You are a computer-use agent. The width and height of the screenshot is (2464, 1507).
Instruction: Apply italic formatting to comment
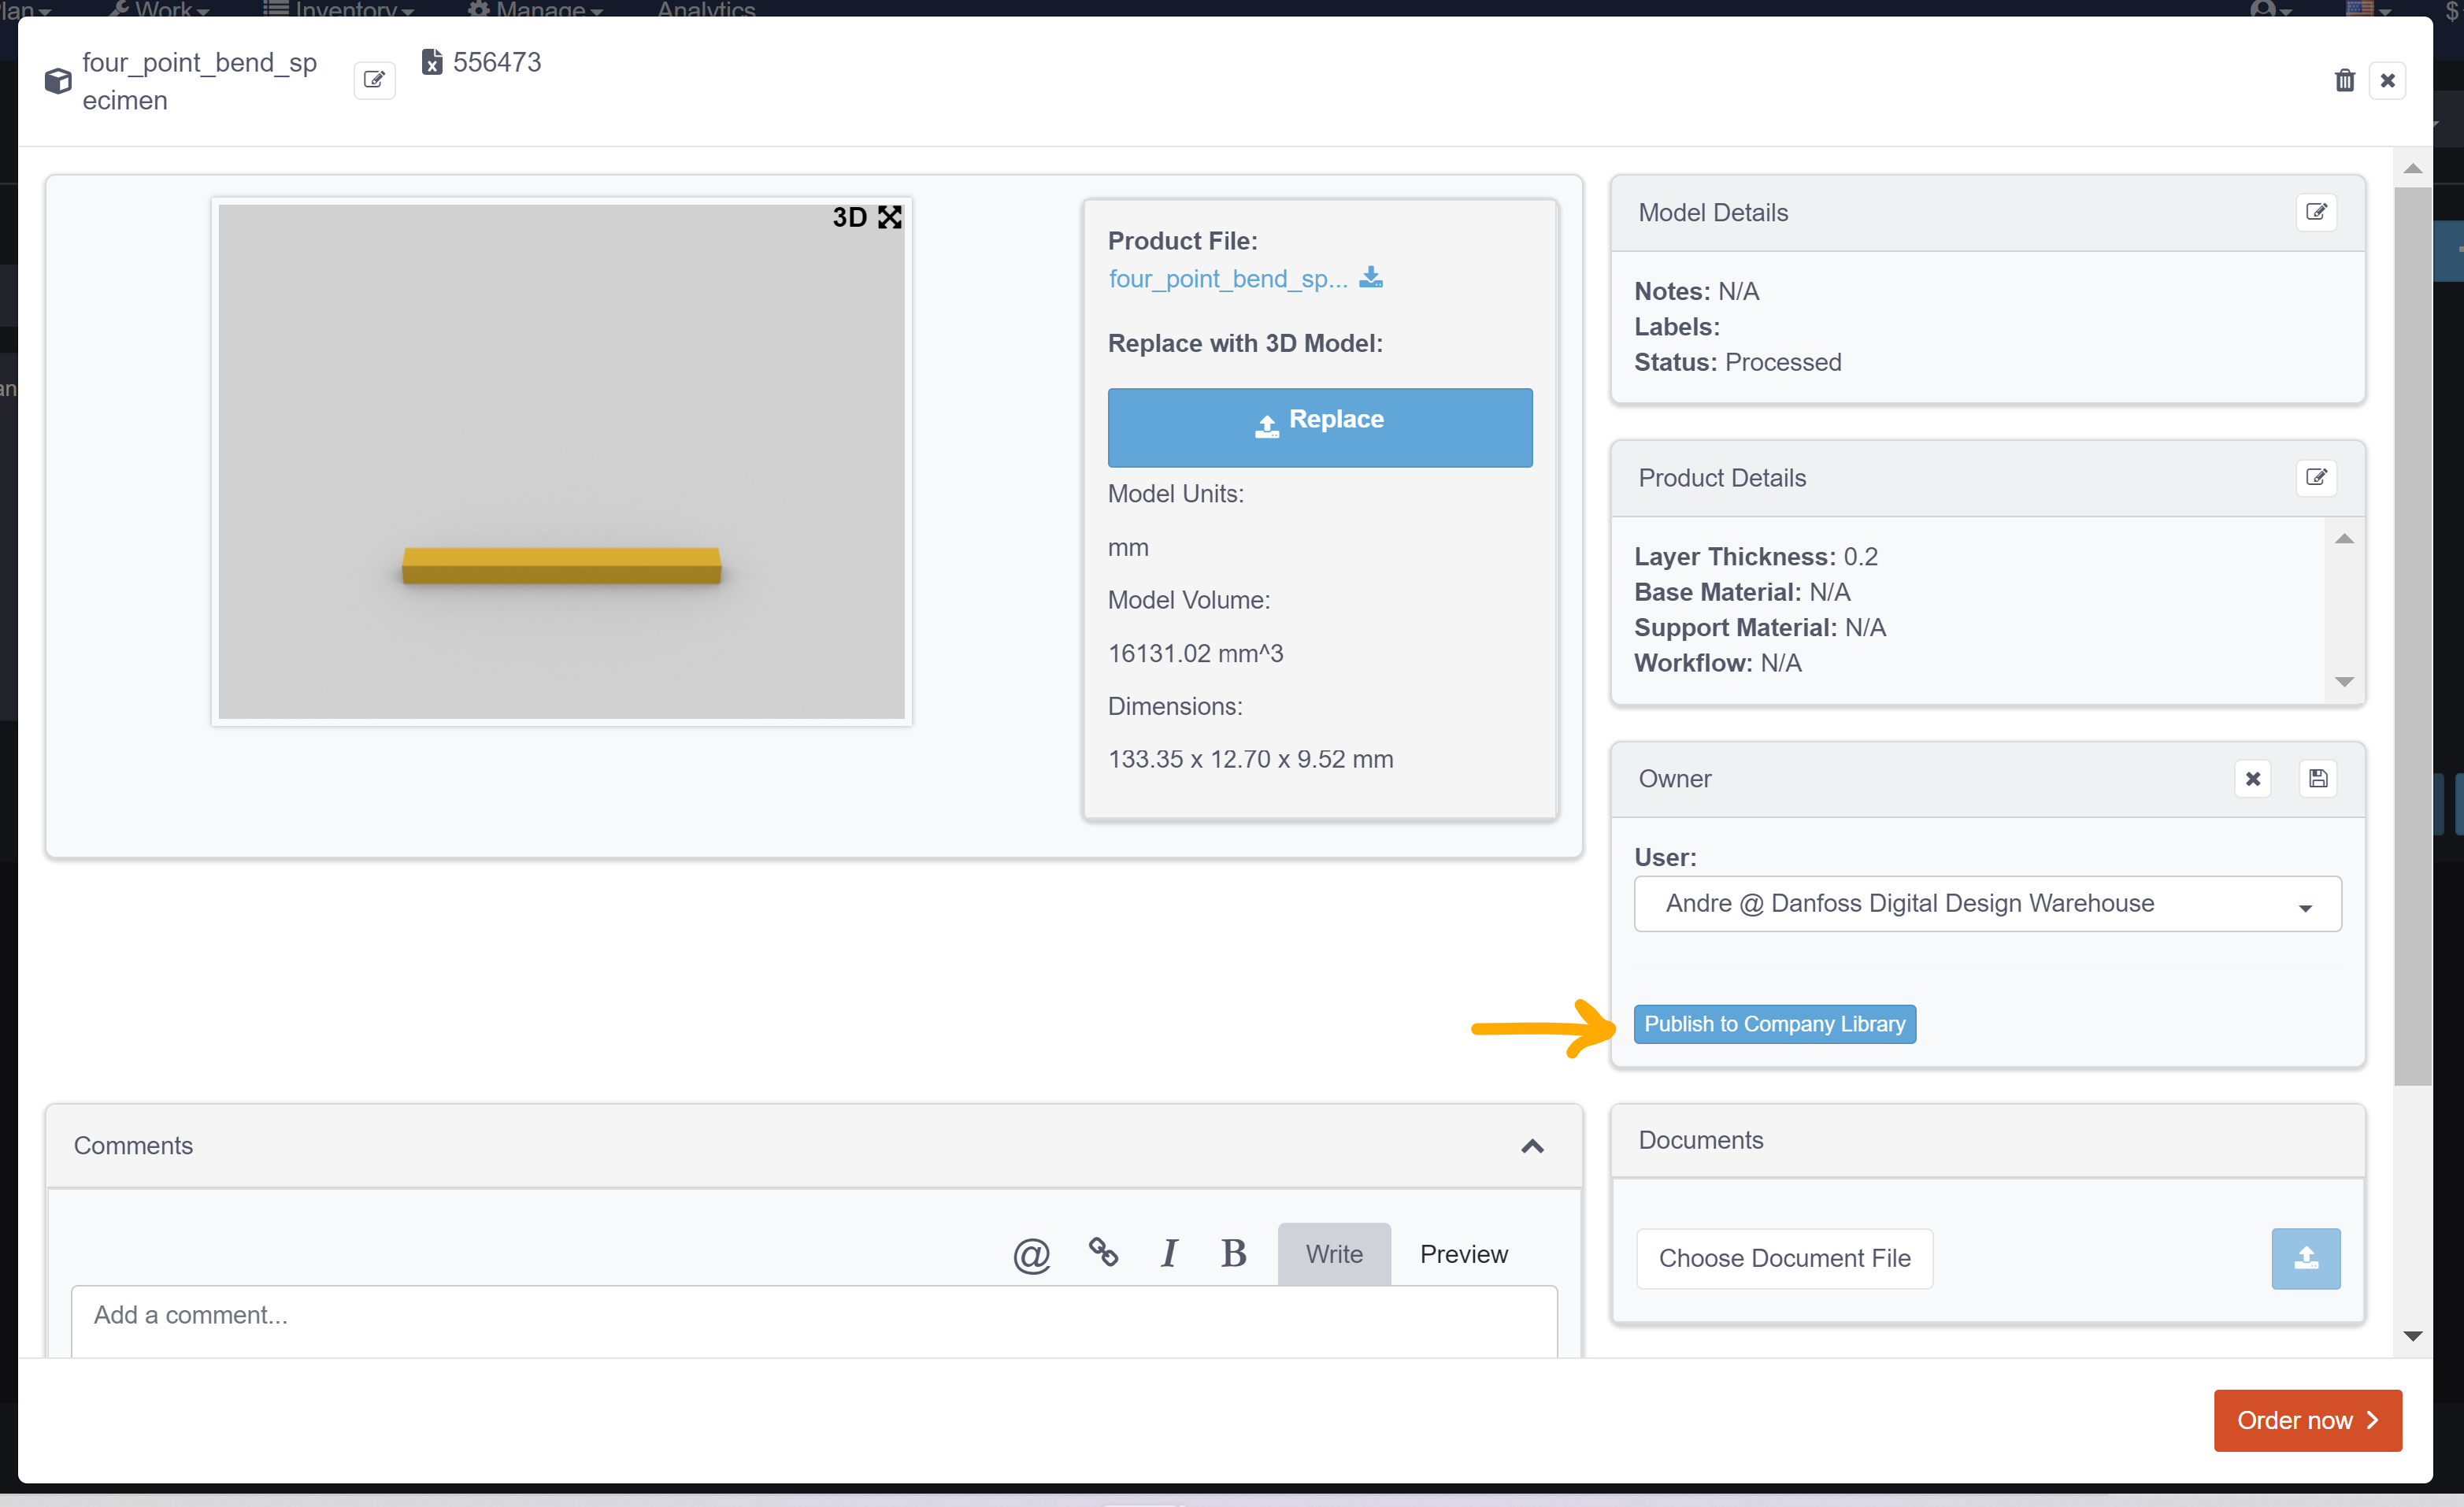pos(1168,1253)
